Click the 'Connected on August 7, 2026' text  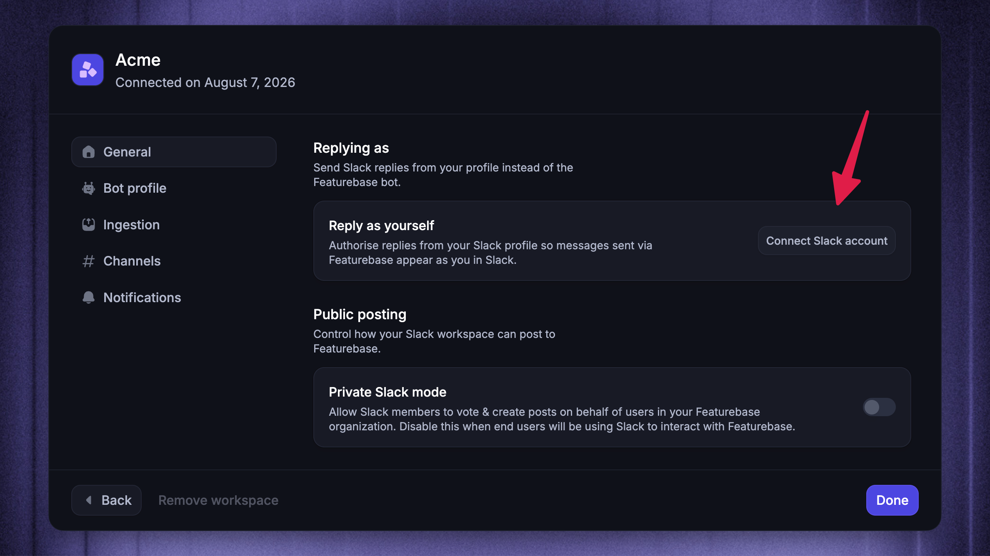point(205,82)
